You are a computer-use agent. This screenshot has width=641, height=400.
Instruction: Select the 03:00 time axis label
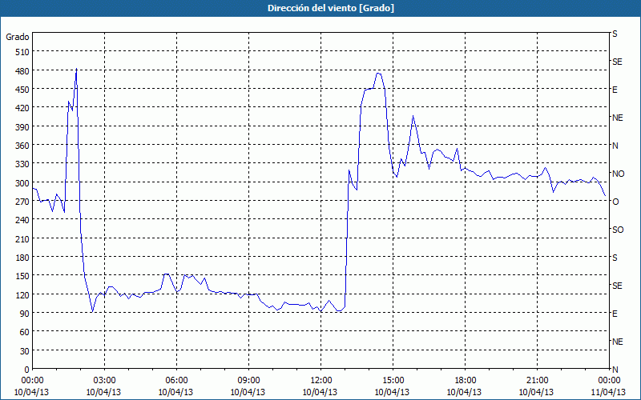click(104, 381)
